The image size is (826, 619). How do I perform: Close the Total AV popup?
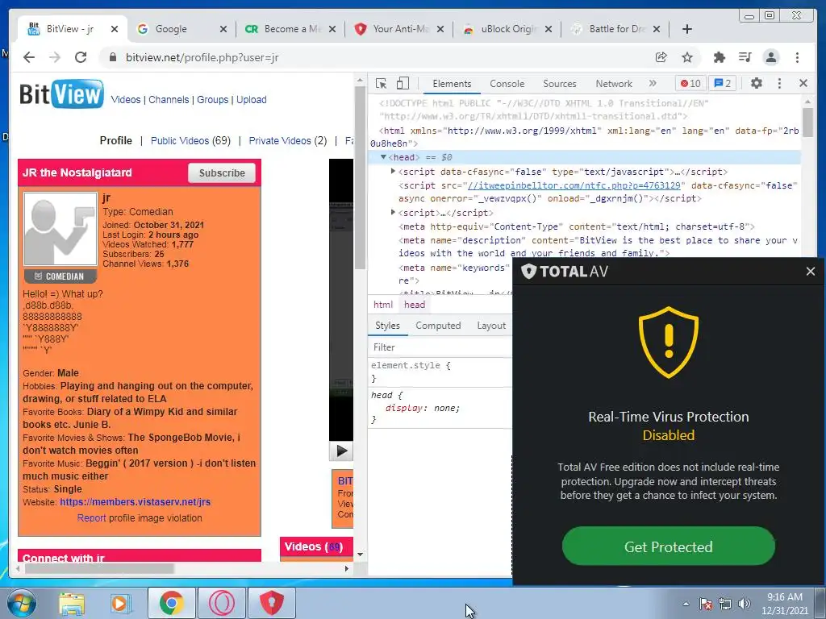[x=810, y=272]
